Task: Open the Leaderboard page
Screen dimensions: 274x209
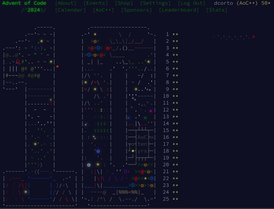Action: [179, 10]
